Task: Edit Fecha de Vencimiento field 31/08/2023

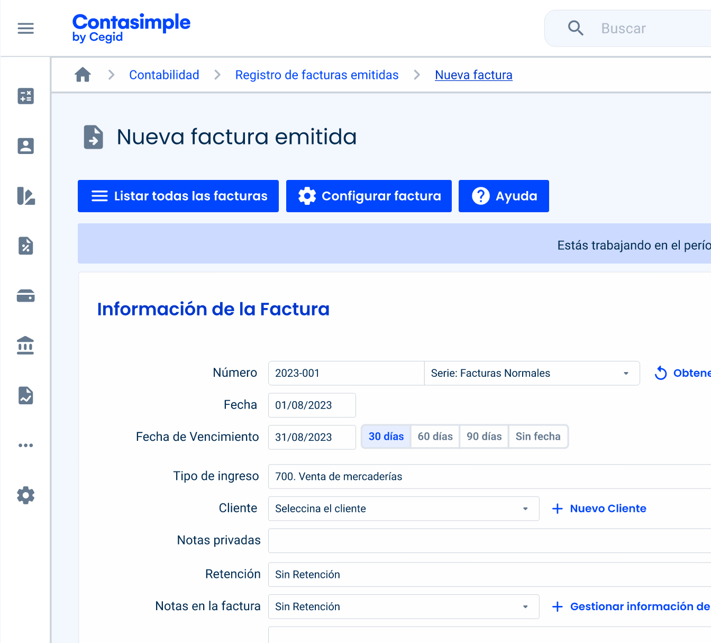Action: [x=312, y=437]
